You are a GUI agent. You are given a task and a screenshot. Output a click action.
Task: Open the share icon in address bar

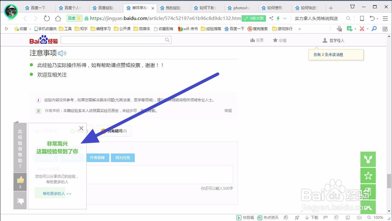[x=271, y=18]
